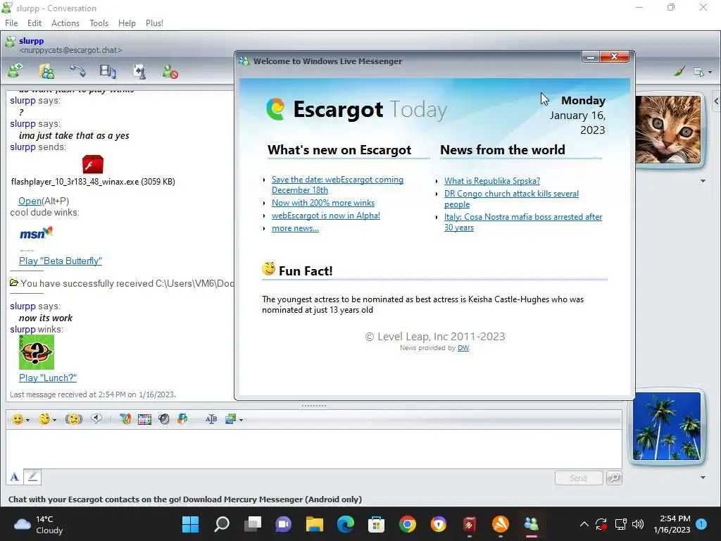
Task: Open the colorful cubes Plus! icon
Action: coord(182,419)
